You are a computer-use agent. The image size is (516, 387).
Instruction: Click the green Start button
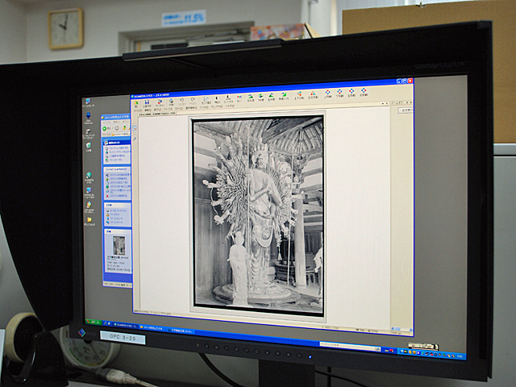tap(94, 322)
